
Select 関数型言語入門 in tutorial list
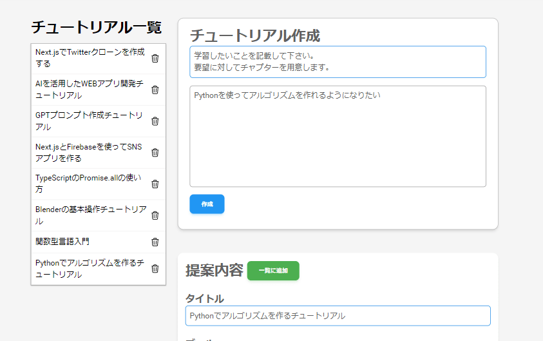click(x=62, y=242)
